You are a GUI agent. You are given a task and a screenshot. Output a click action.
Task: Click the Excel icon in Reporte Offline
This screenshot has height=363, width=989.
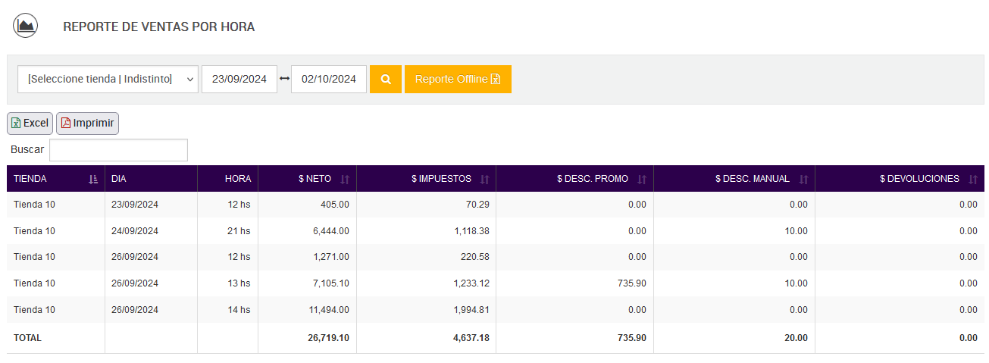click(496, 79)
